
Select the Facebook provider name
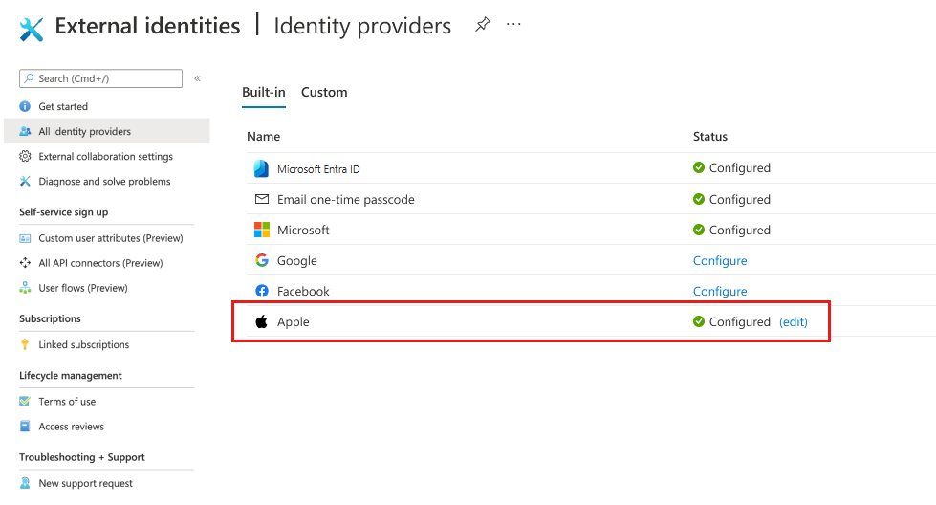click(303, 292)
